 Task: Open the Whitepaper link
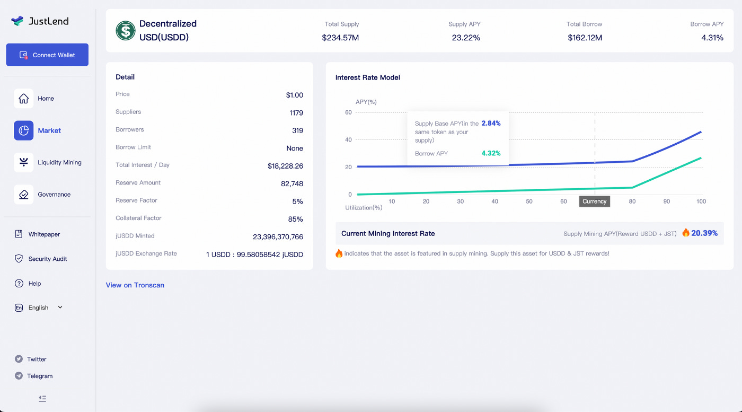(44, 234)
